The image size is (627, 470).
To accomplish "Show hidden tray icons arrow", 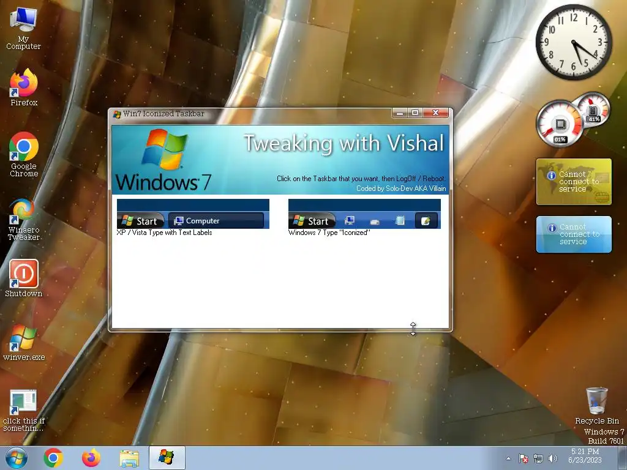I will (x=508, y=458).
